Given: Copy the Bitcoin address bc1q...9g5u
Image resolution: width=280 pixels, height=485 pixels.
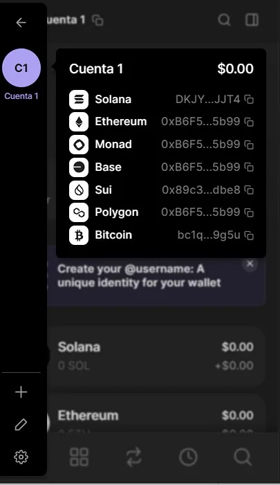Looking at the screenshot, I should (249, 235).
